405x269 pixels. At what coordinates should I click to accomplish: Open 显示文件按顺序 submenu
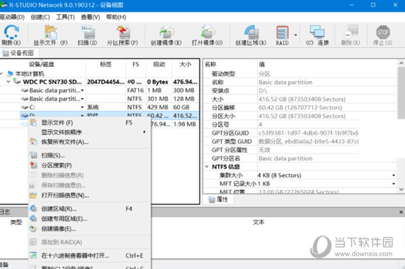[x=89, y=132]
